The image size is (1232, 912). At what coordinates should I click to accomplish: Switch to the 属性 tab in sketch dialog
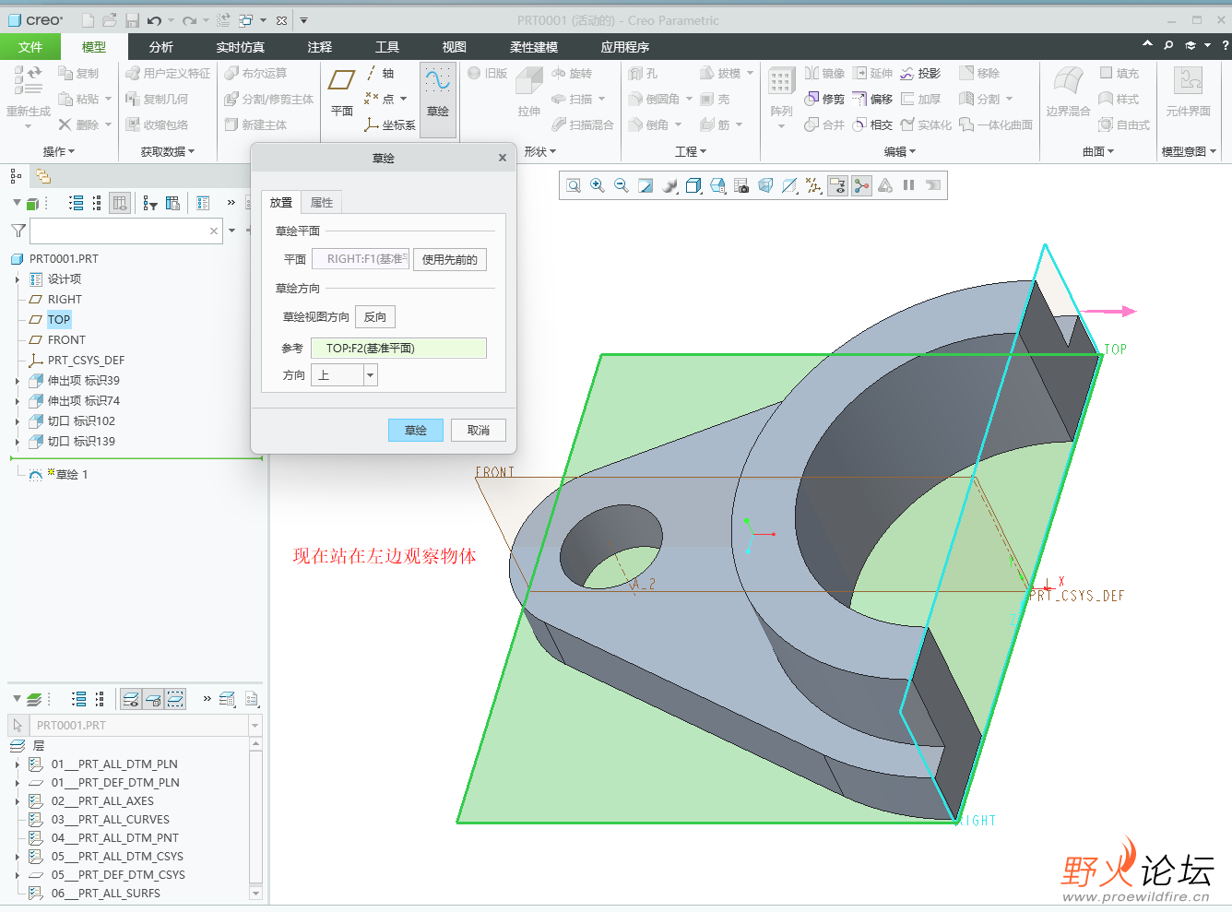tap(322, 203)
